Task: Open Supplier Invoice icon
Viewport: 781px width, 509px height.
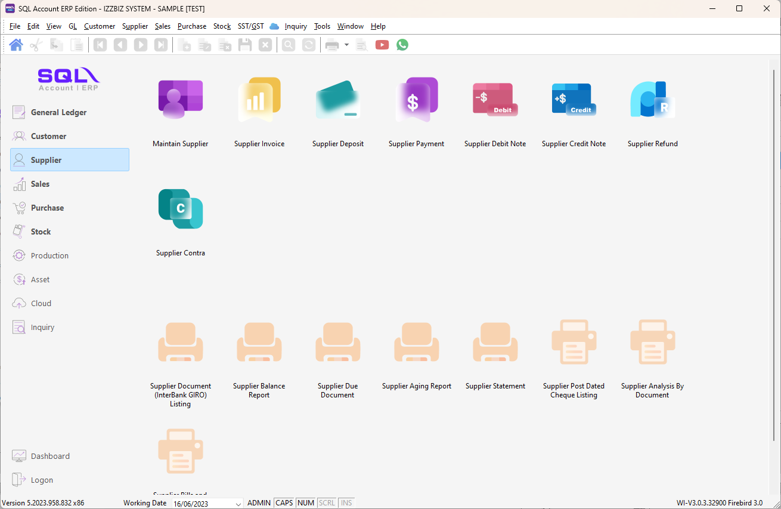Action: [259, 99]
